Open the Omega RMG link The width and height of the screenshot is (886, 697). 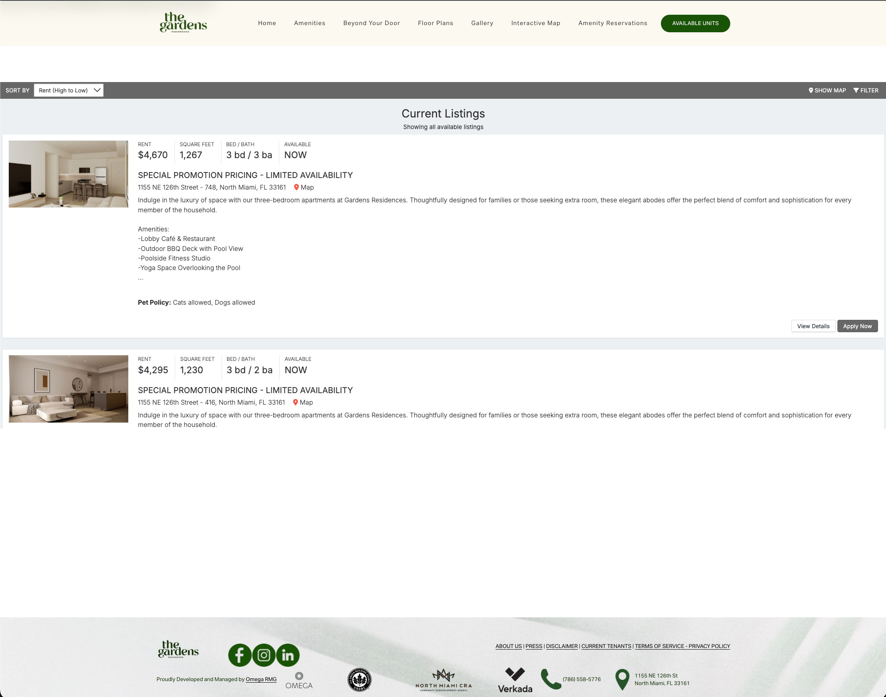tap(261, 679)
